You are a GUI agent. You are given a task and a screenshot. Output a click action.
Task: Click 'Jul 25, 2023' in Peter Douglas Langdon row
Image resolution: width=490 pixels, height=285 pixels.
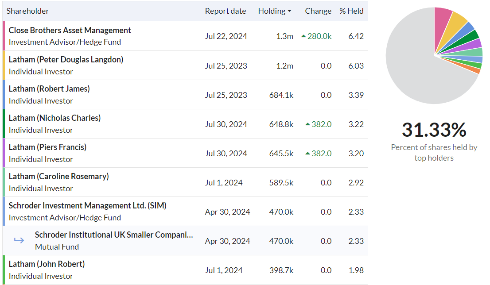tap(226, 66)
